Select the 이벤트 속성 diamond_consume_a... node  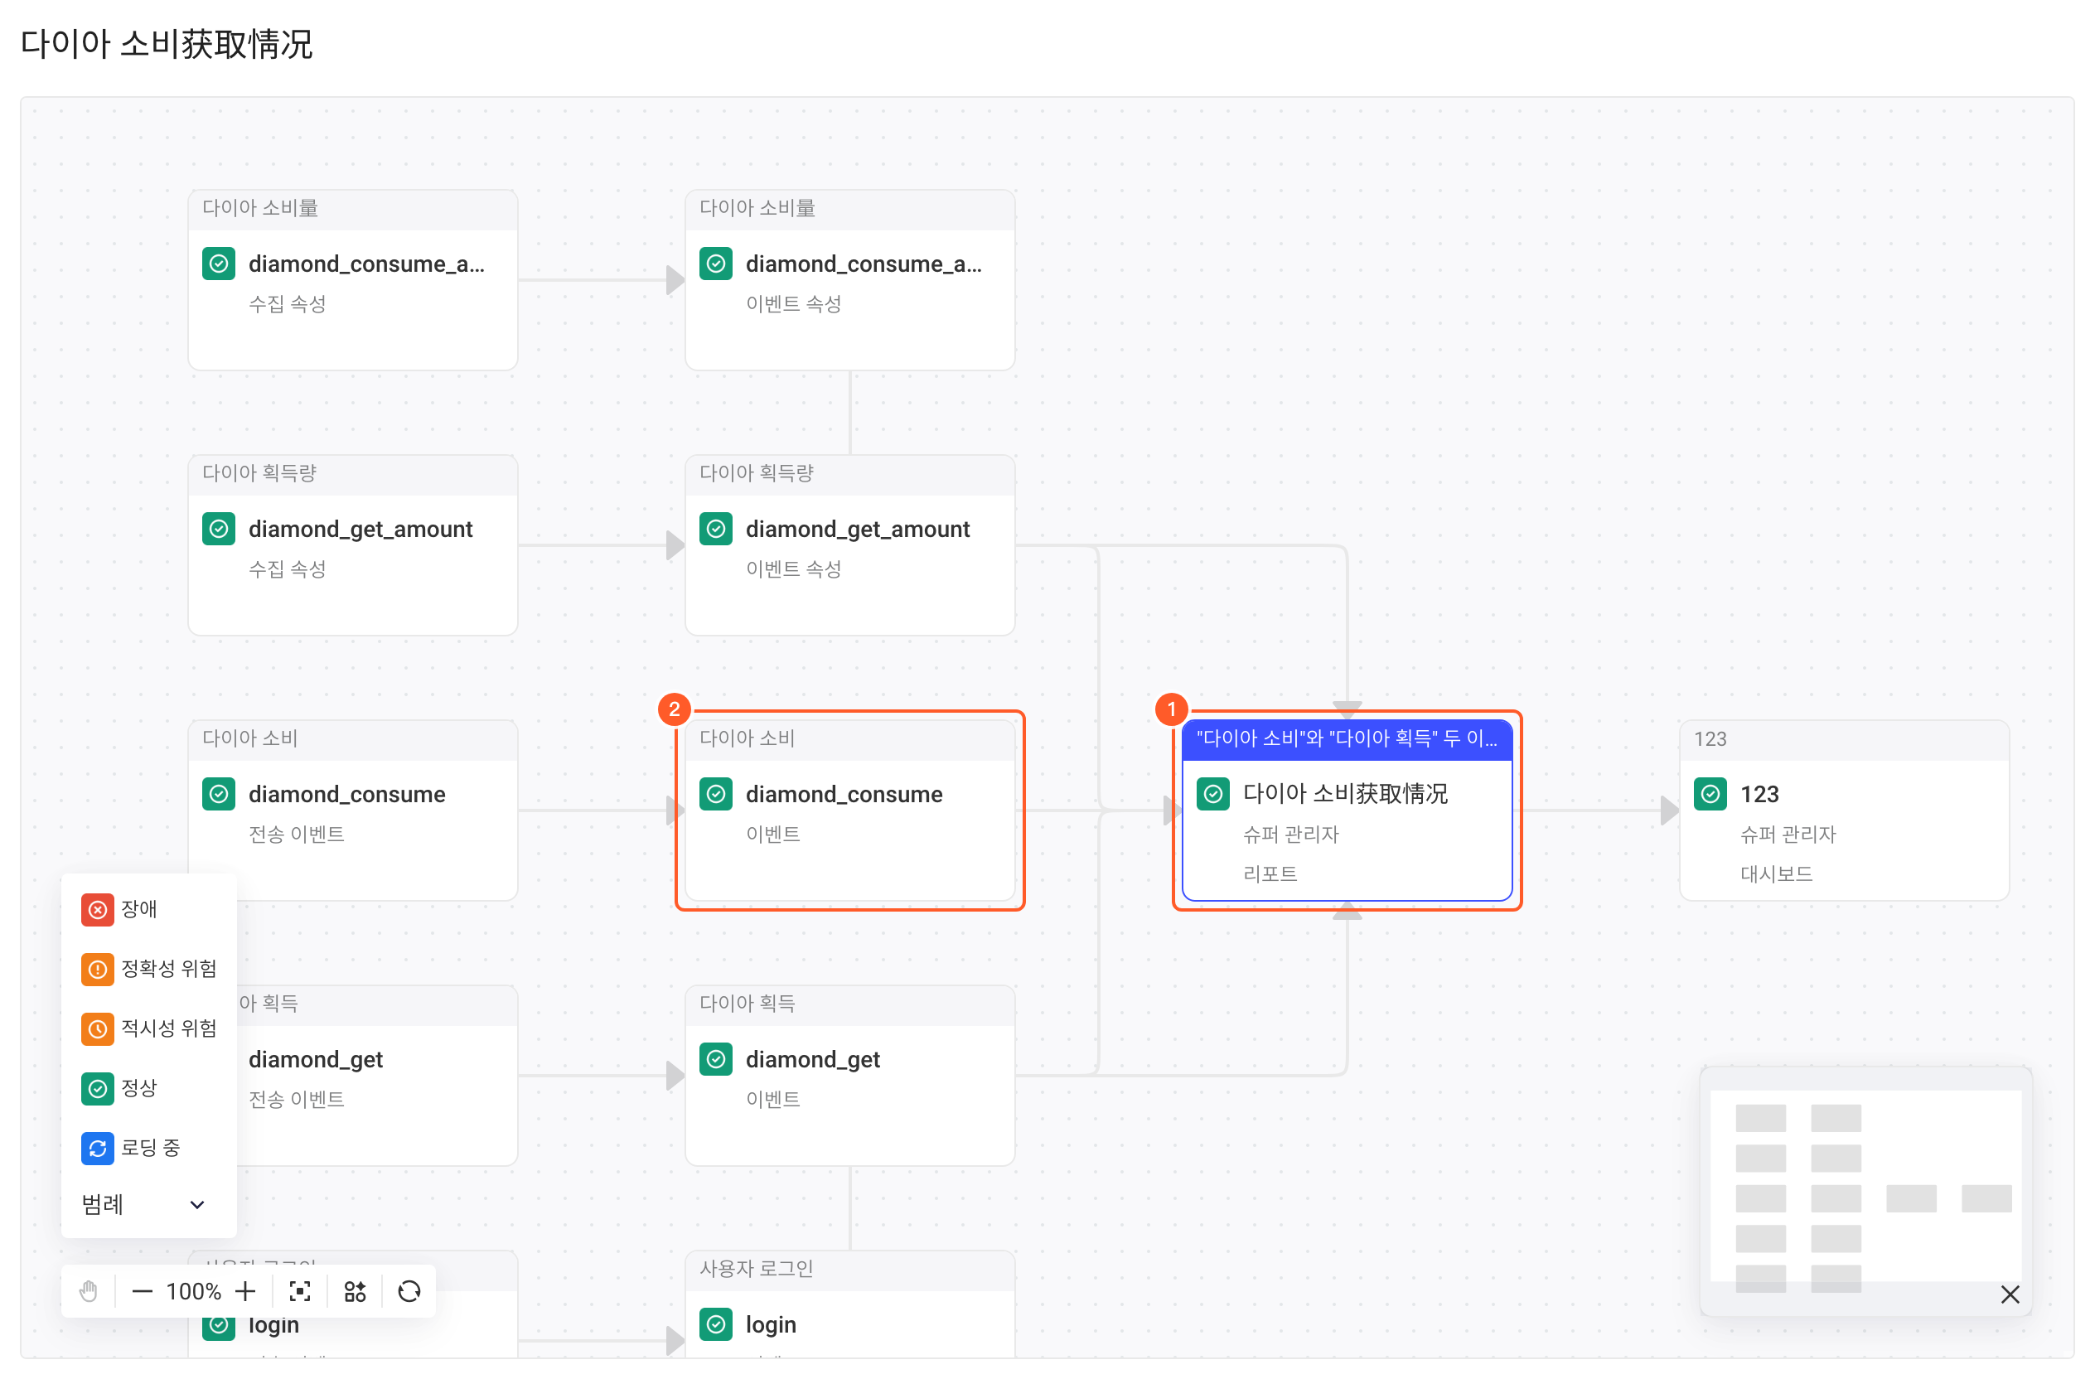click(849, 280)
